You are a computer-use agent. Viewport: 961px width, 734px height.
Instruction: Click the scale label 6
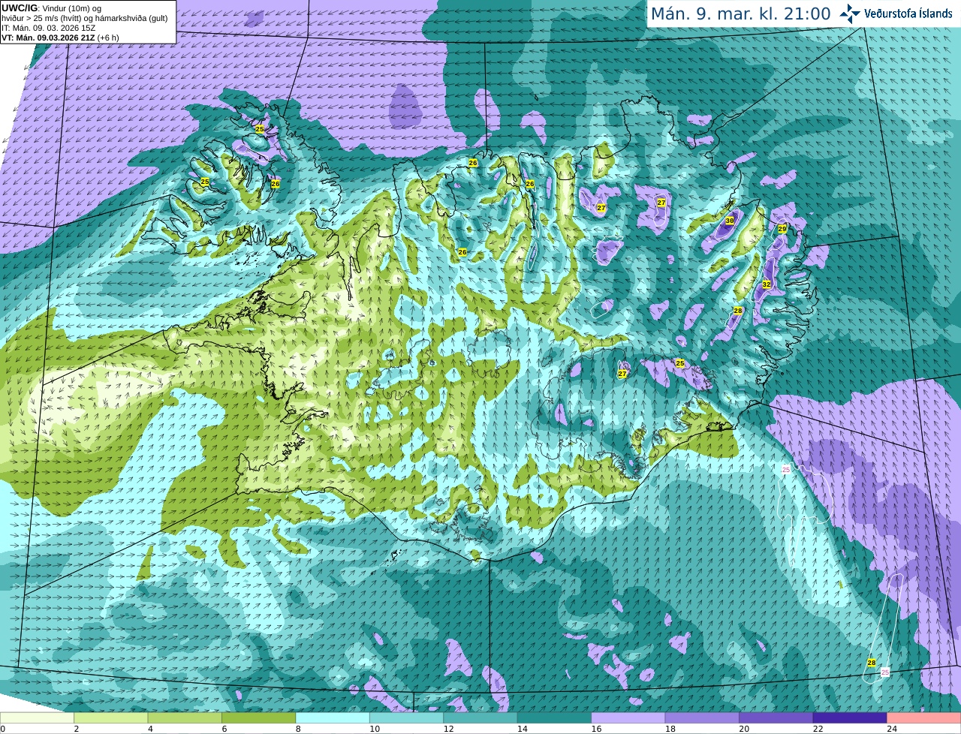point(224,729)
